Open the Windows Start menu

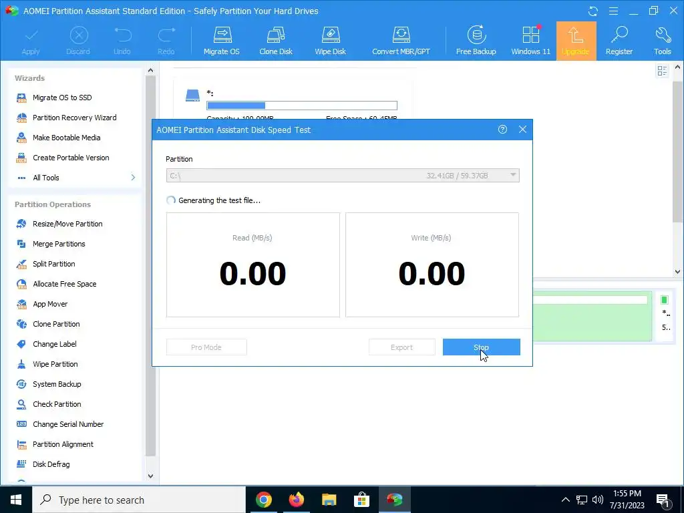coord(16,500)
